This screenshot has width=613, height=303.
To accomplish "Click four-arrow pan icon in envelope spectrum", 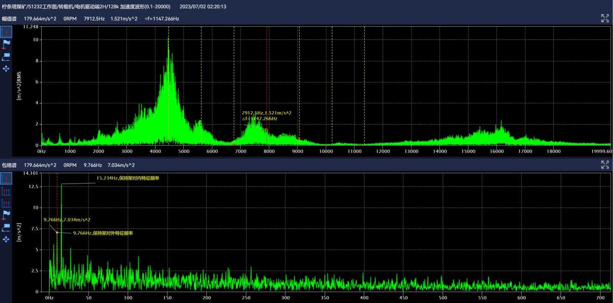I will tap(6, 239).
